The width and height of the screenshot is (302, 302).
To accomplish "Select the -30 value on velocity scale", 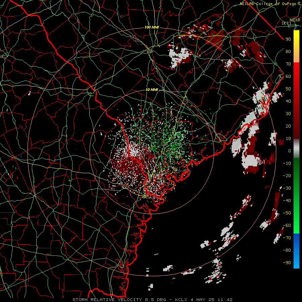I will 287,188.
